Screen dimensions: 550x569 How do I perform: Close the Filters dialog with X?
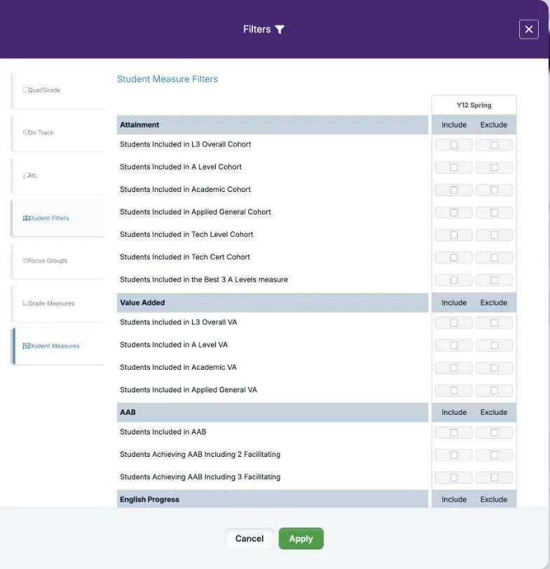[x=528, y=29]
